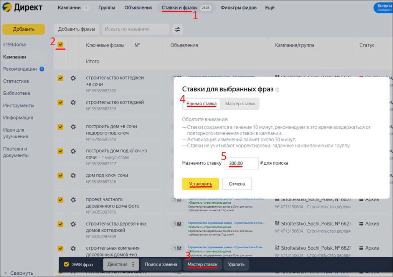
Task: Click the 's193doma' account name in sidebar
Action: click(14, 45)
